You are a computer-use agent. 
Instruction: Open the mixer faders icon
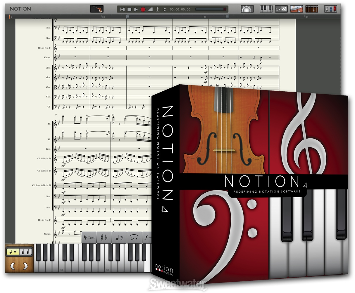pyautogui.click(x=331, y=9)
